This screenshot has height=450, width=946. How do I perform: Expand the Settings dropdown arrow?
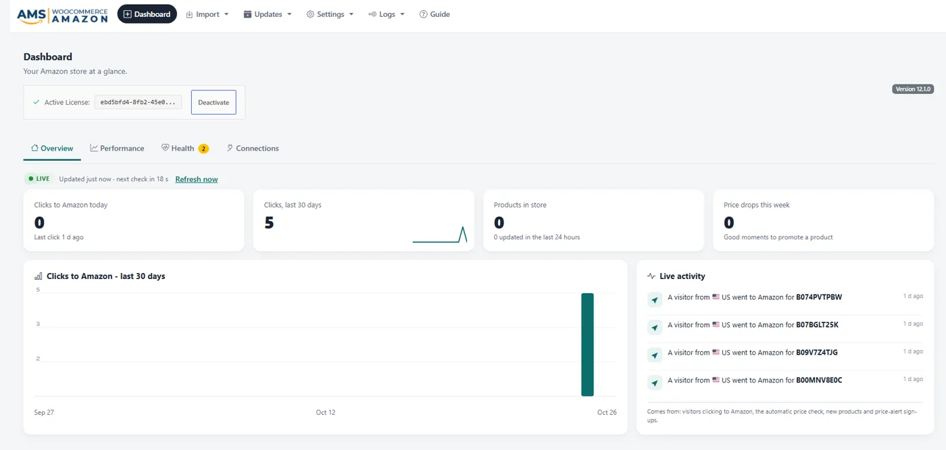[351, 14]
